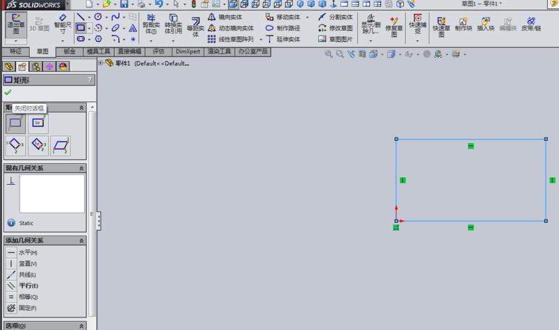Click 修复草图 Repair Sketch
Viewport: 559px width, 330px height.
pos(394,26)
